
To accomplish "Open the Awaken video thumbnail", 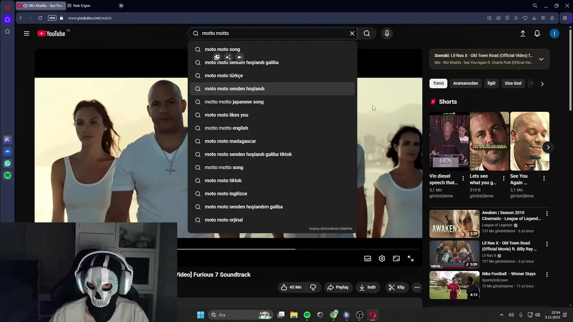I will click(454, 224).
